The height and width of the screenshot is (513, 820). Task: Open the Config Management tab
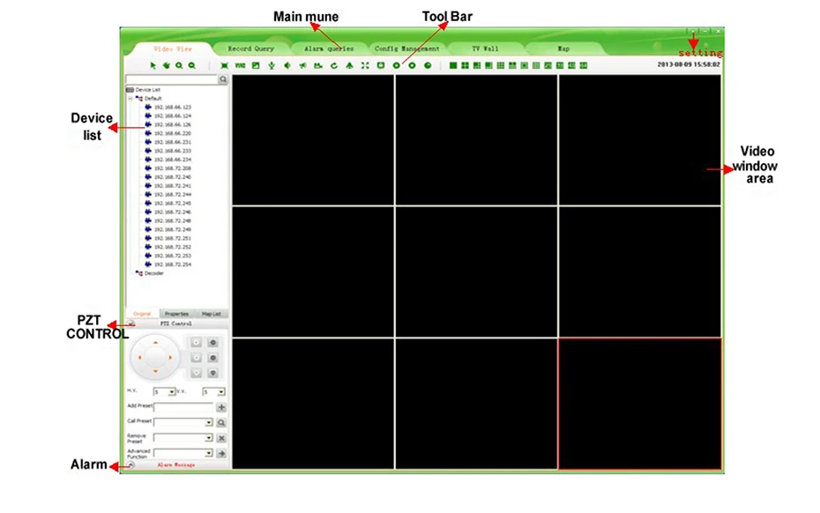click(x=406, y=48)
